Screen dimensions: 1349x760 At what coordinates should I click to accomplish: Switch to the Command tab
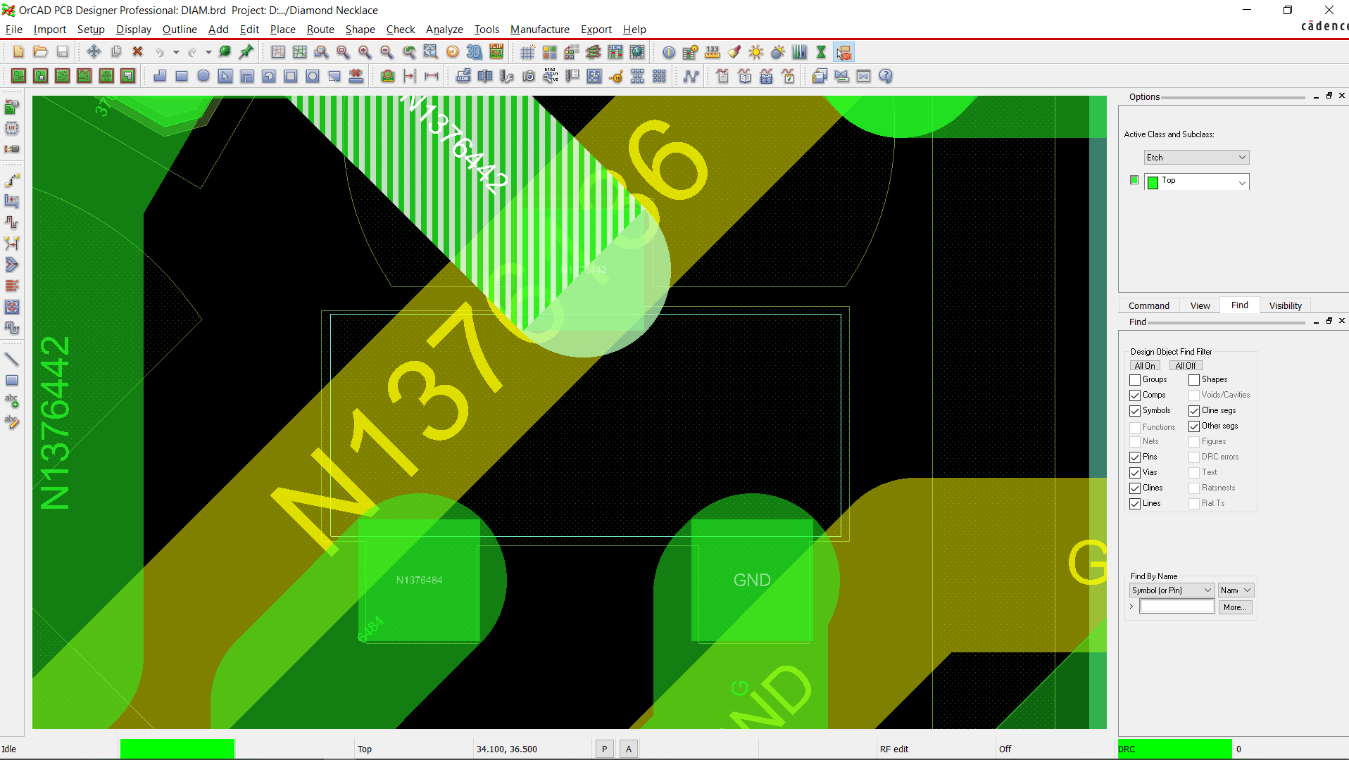[x=1148, y=305]
